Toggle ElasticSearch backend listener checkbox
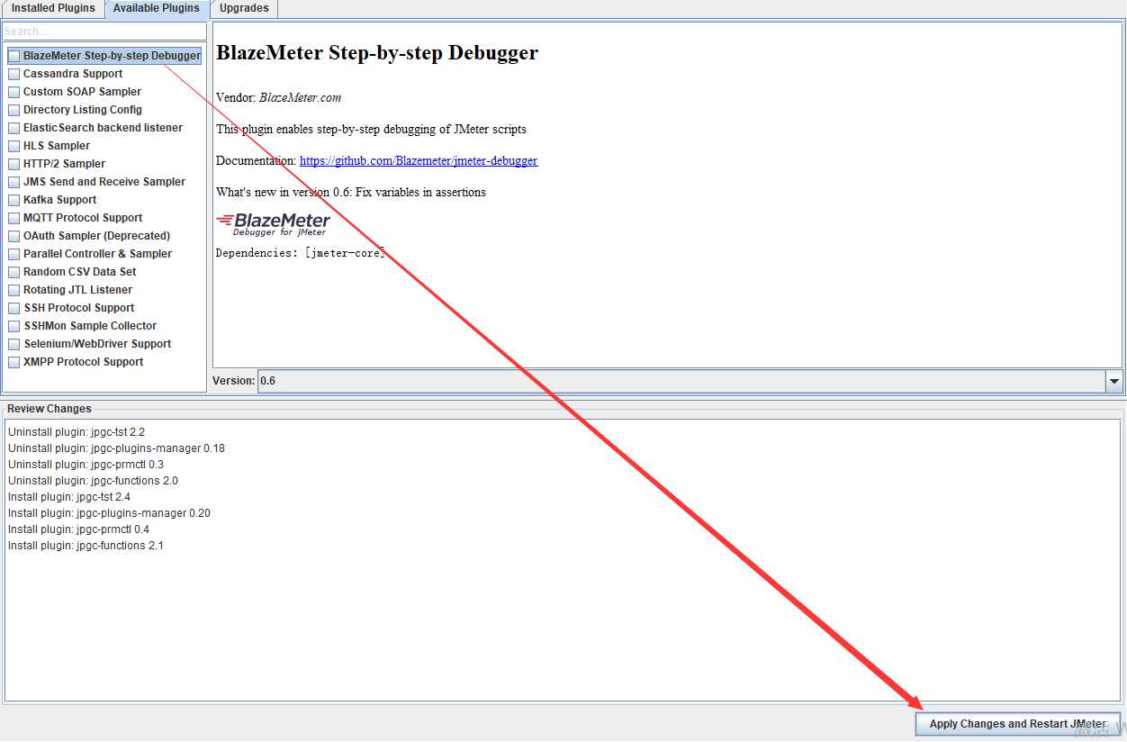1127x742 pixels. point(14,128)
